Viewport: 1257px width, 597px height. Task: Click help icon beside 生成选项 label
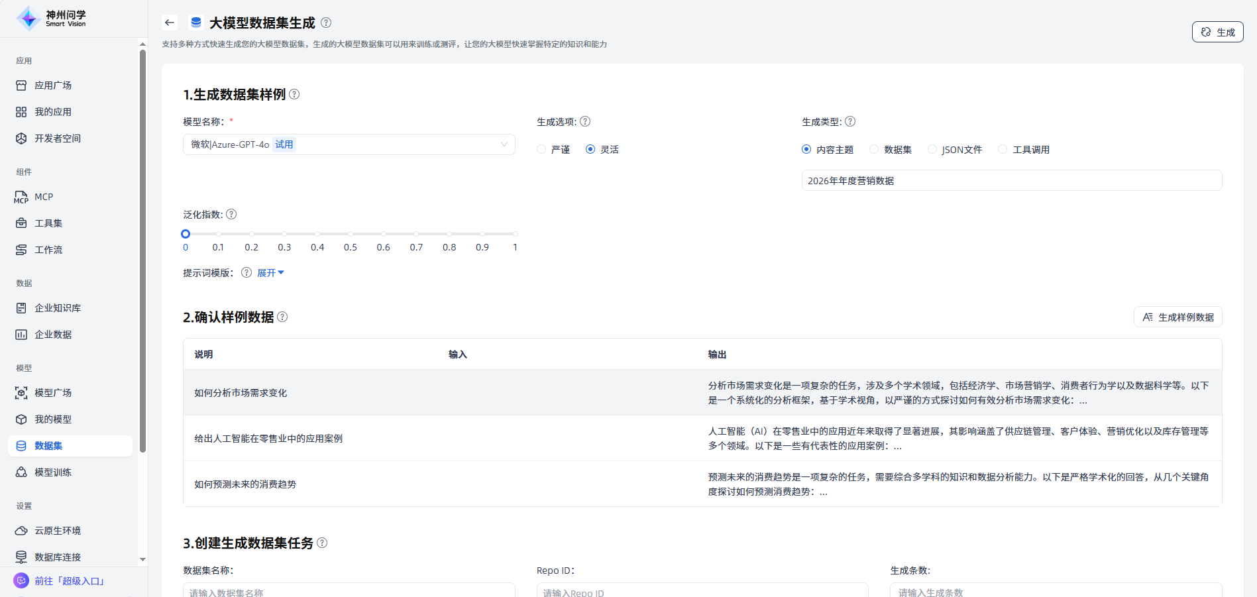(585, 121)
